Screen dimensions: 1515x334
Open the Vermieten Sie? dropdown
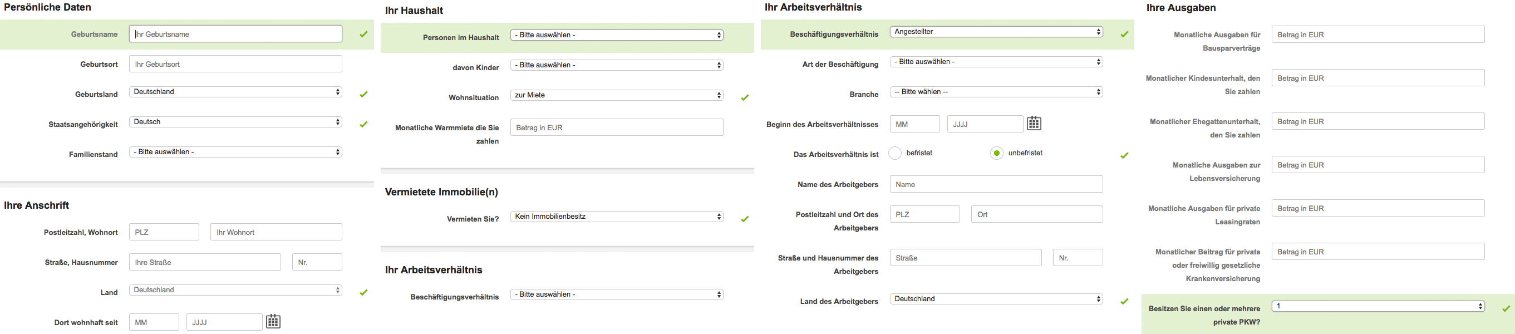pos(616,217)
